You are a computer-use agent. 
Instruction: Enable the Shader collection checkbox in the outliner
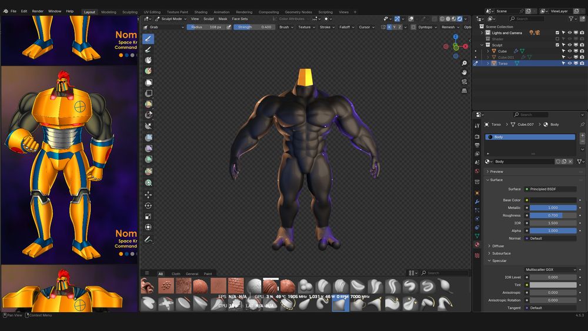[x=557, y=39]
